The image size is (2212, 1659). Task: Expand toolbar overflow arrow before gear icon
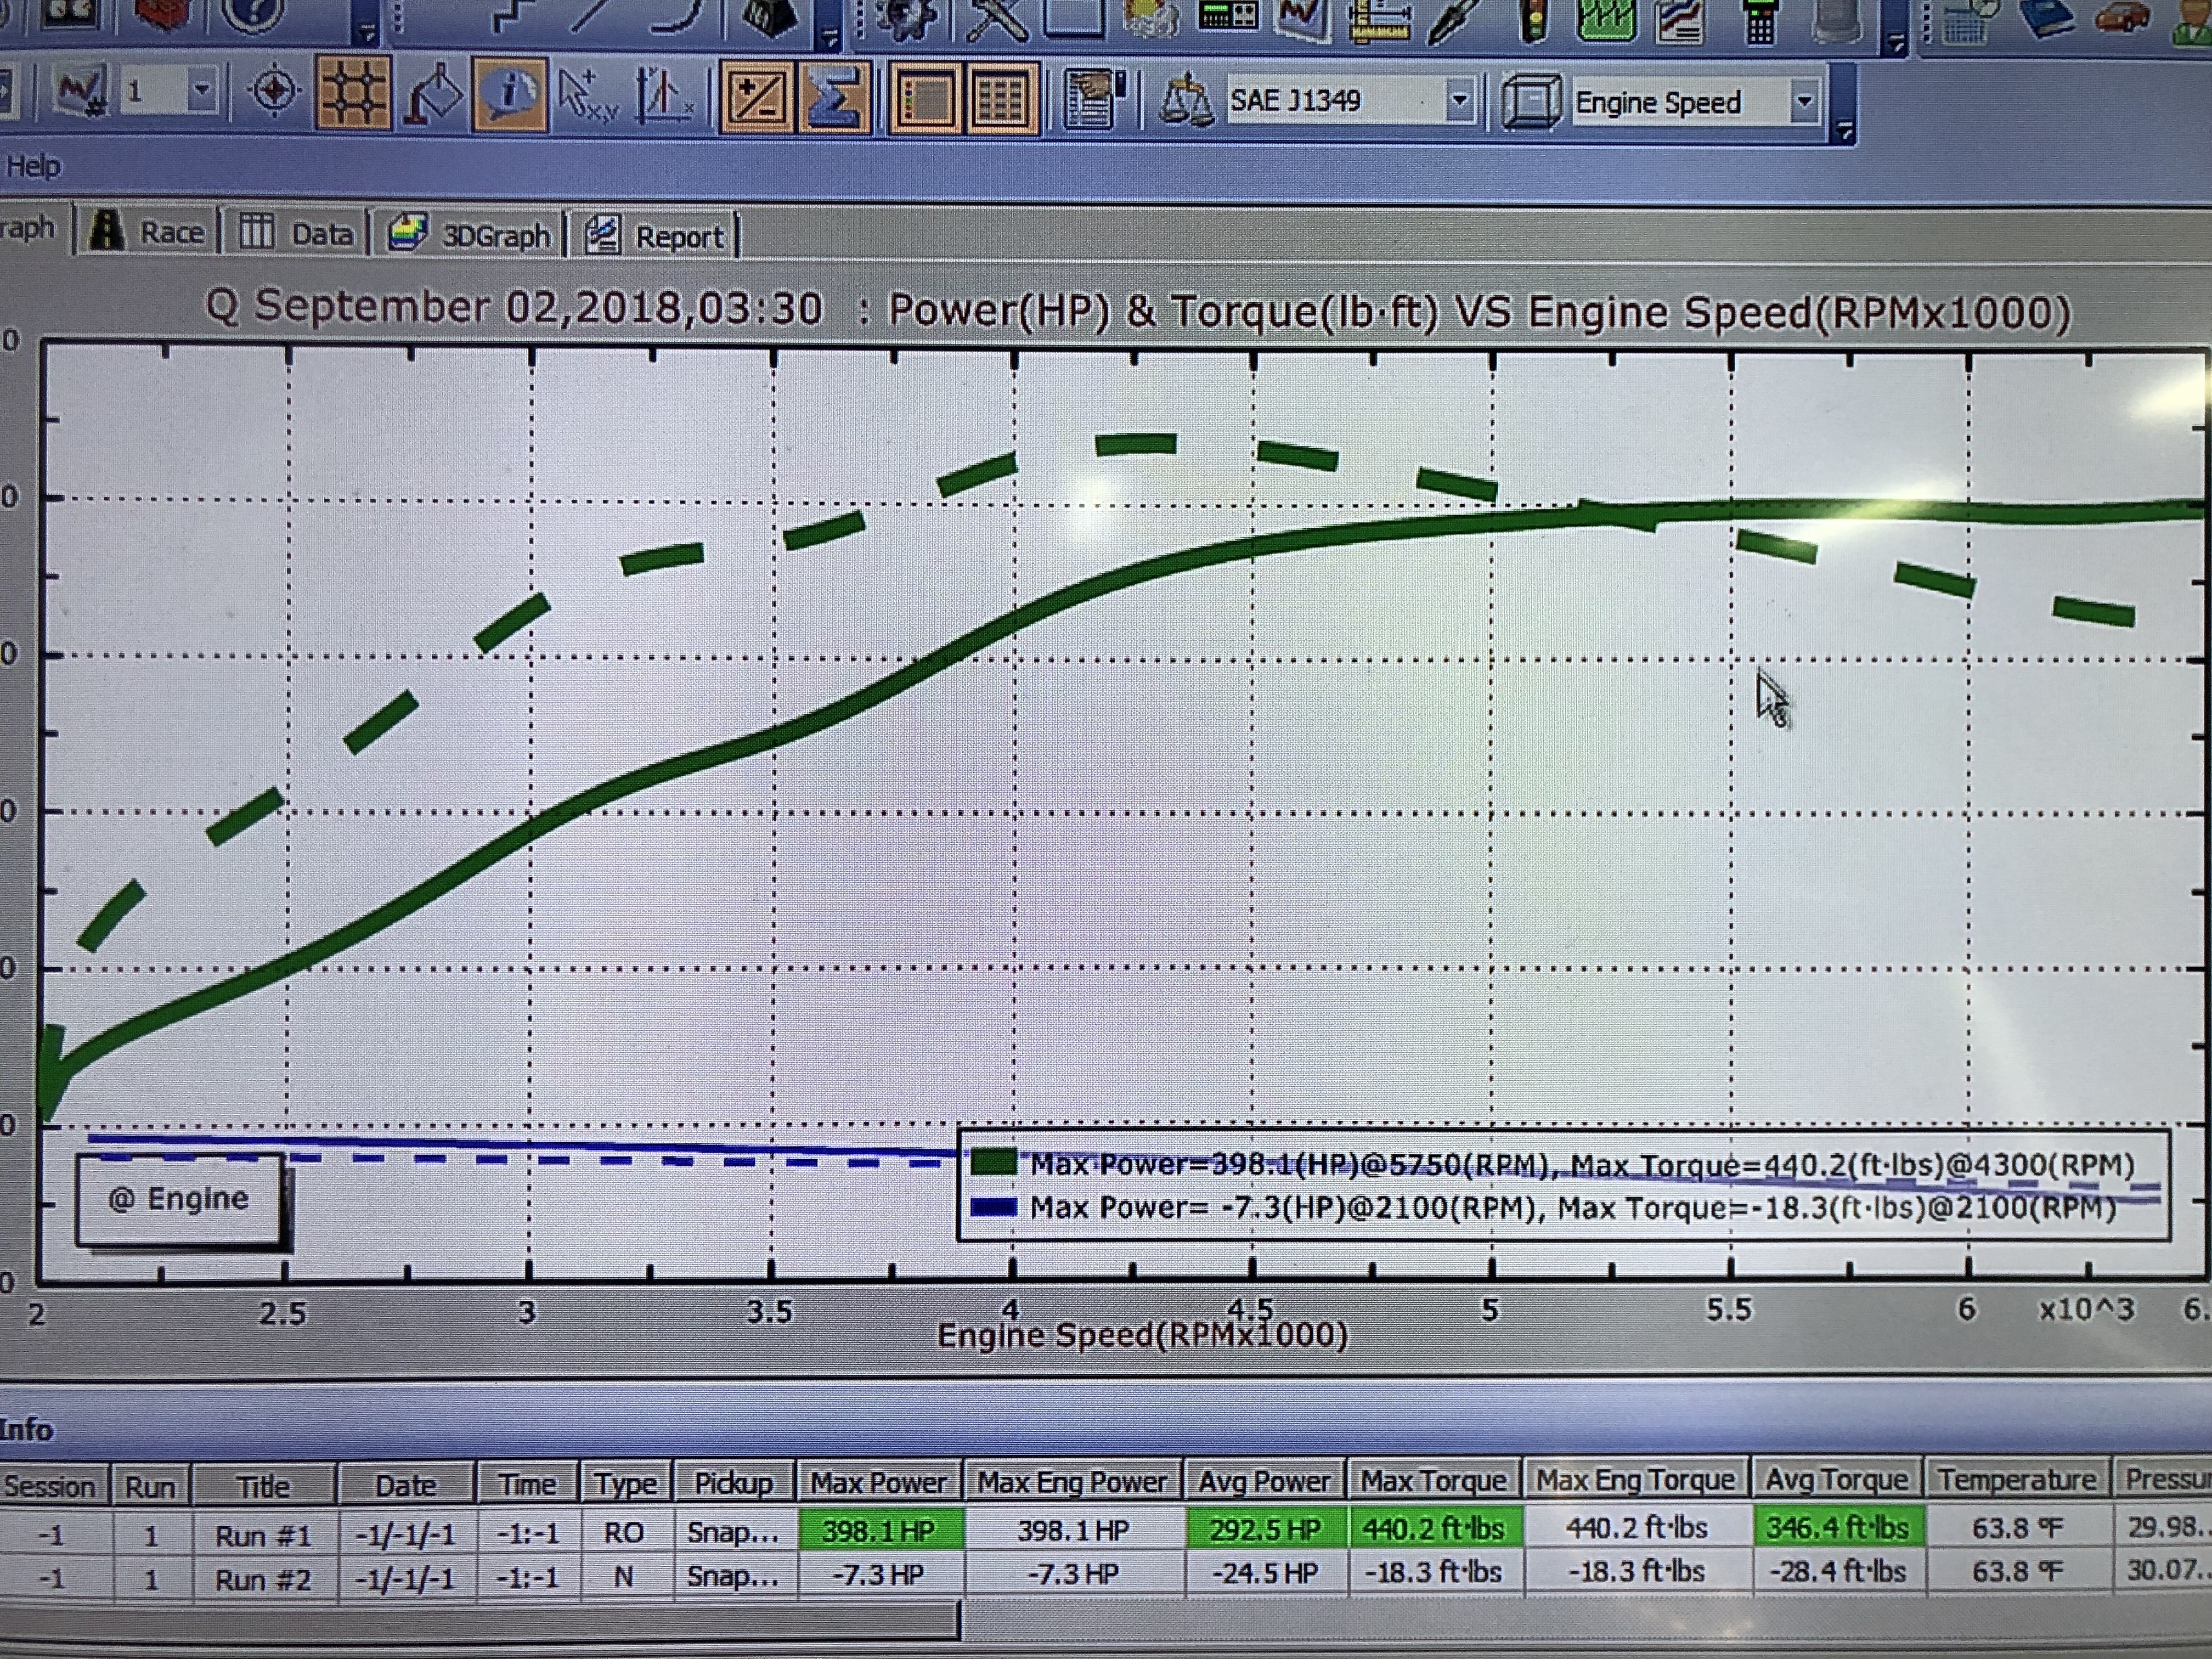(829, 37)
